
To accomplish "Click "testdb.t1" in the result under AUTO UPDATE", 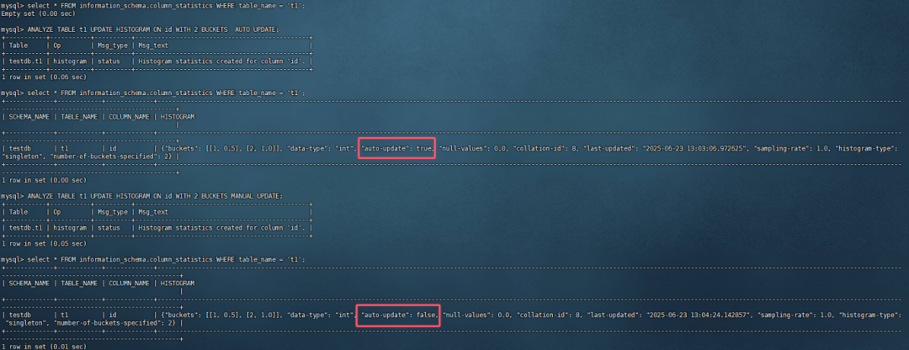I will point(25,61).
